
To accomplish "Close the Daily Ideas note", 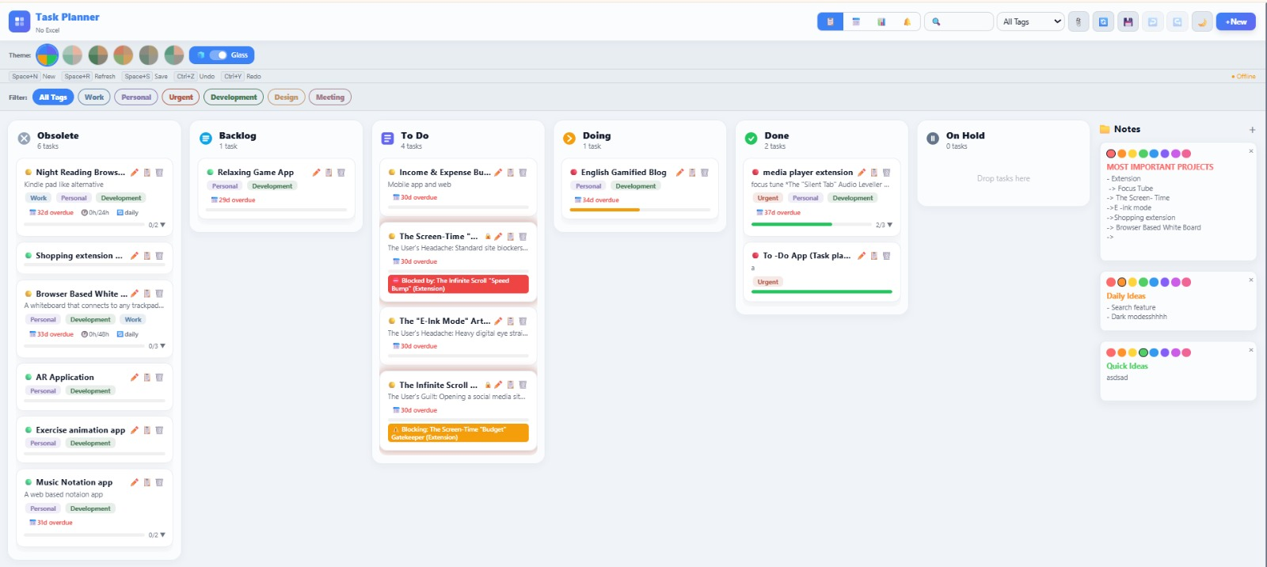I will coord(1251,280).
